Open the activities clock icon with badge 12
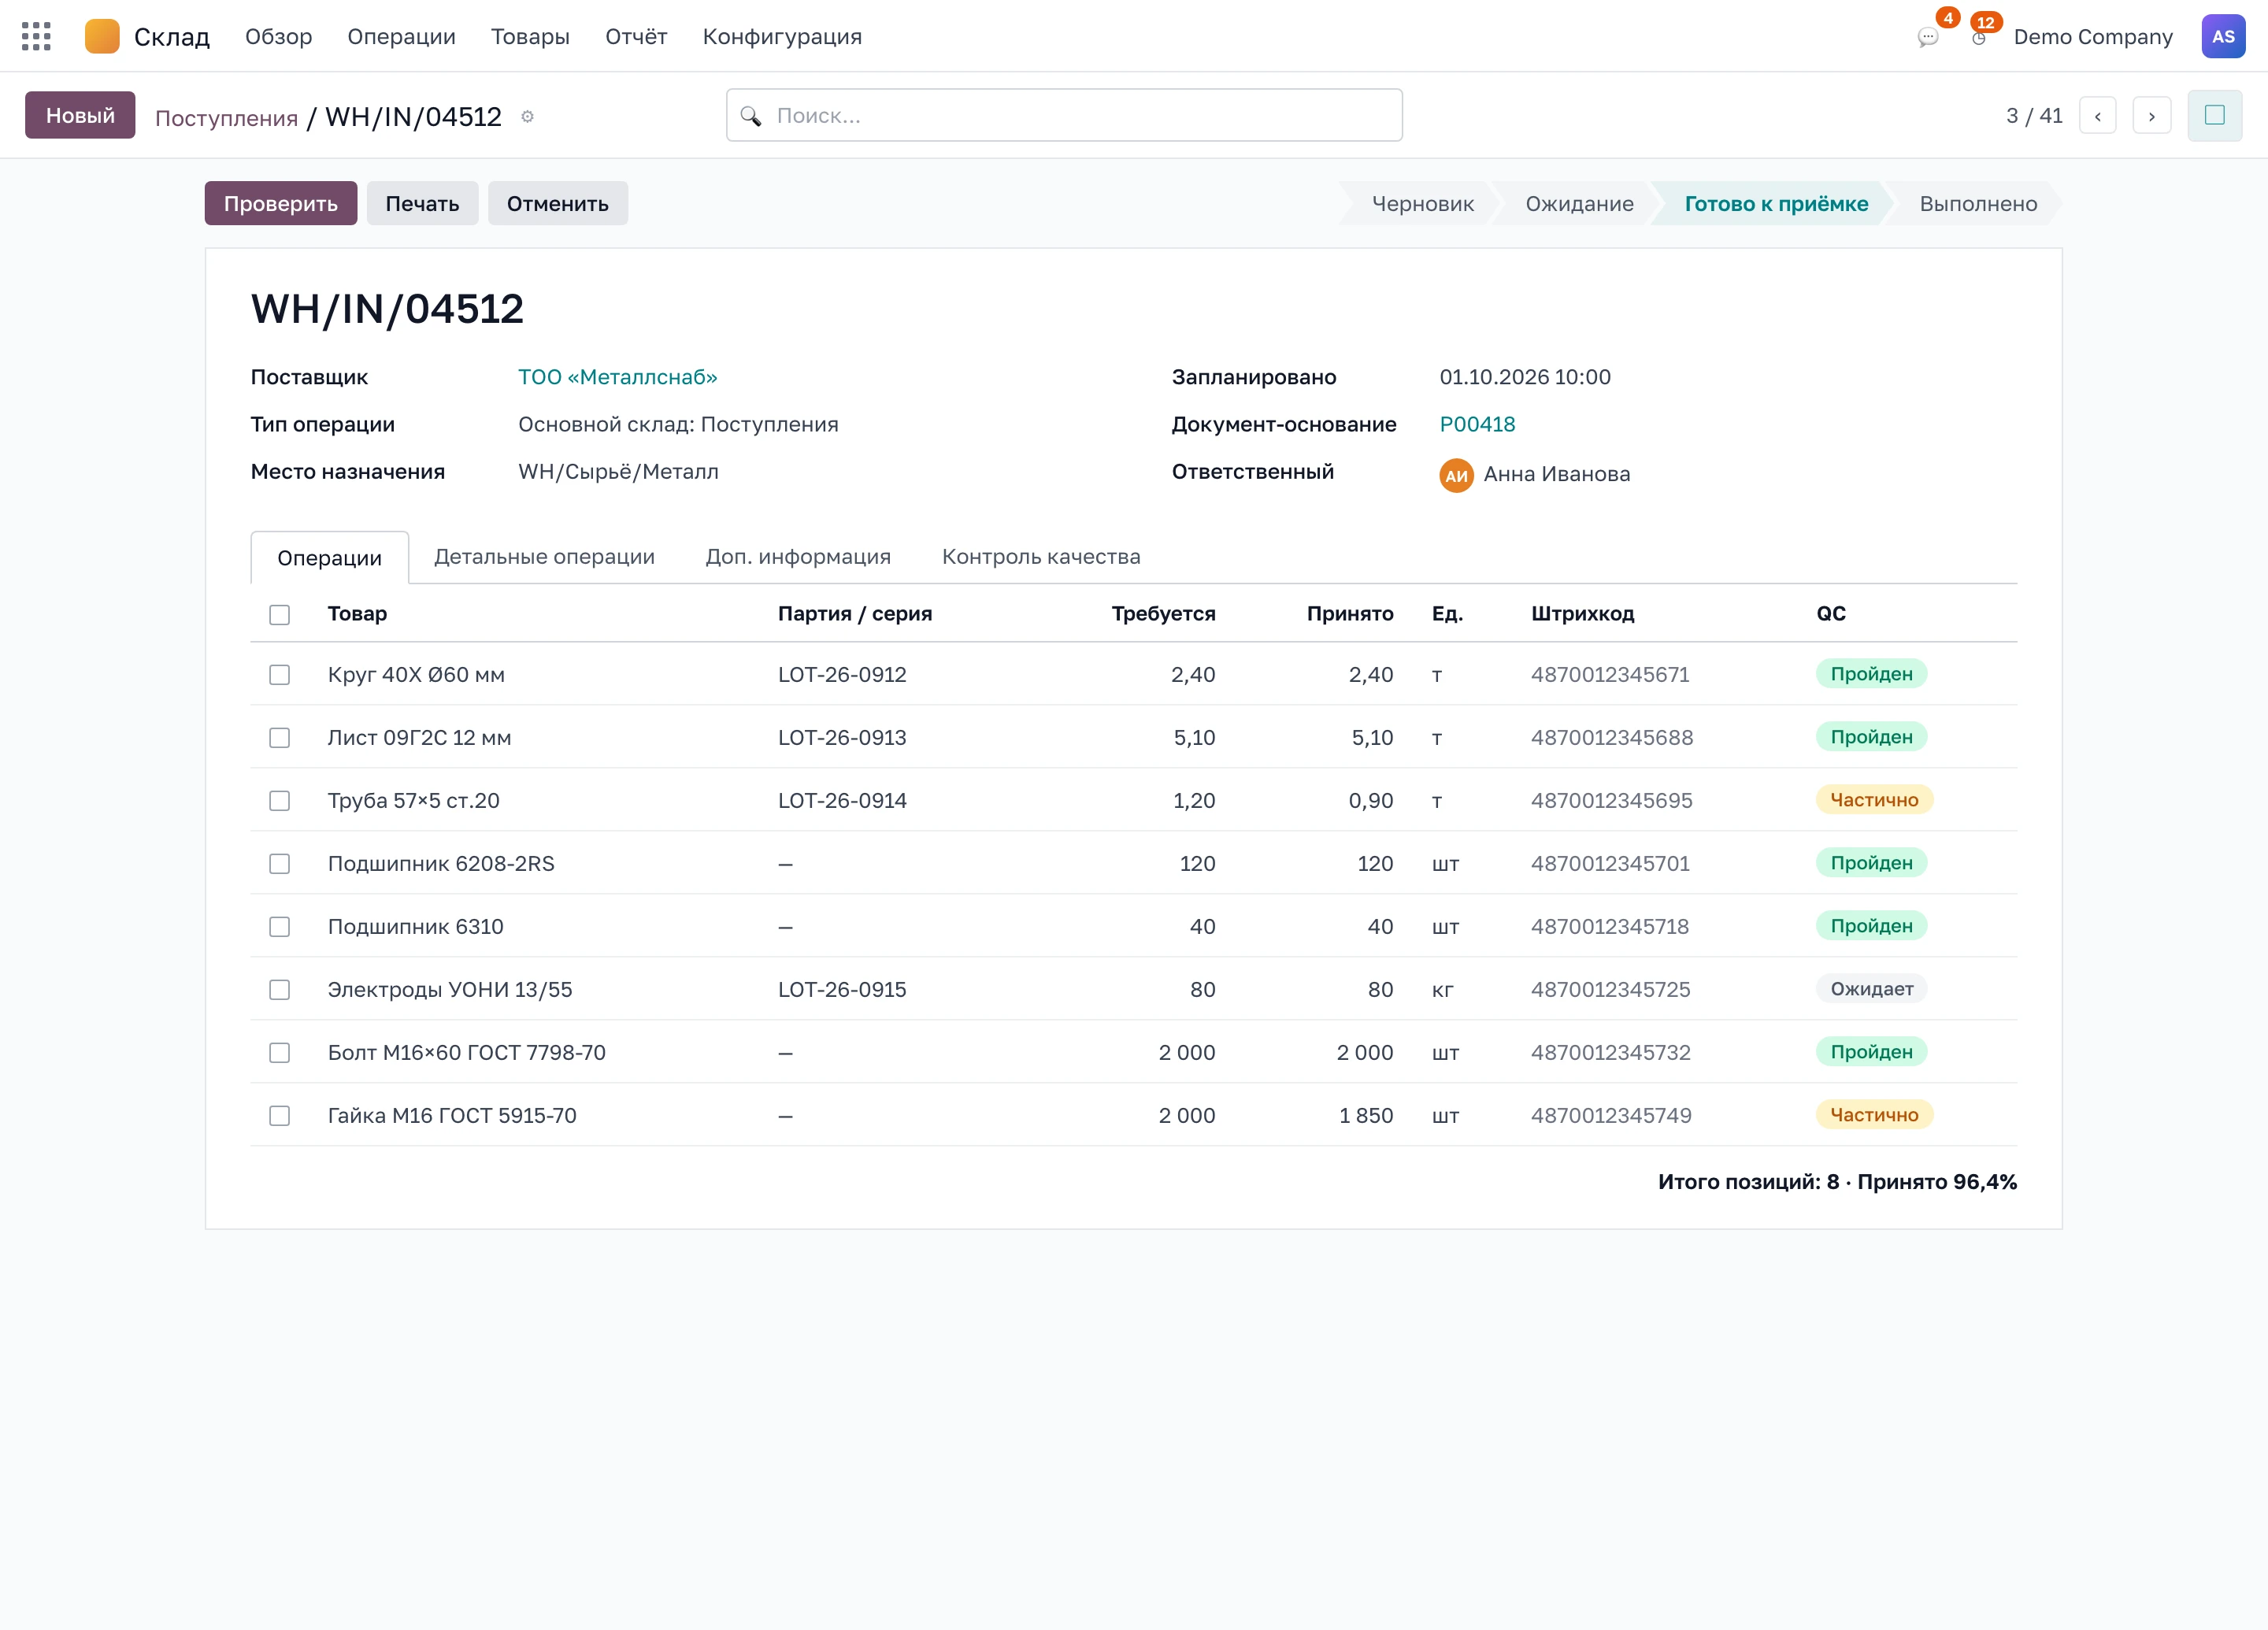This screenshot has width=2268, height=1630. pyautogui.click(x=1979, y=37)
